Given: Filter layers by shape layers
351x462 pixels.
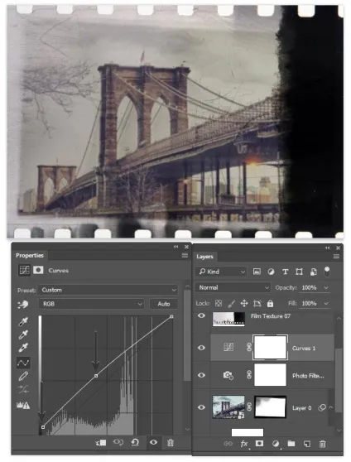Looking at the screenshot, I should 299,272.
